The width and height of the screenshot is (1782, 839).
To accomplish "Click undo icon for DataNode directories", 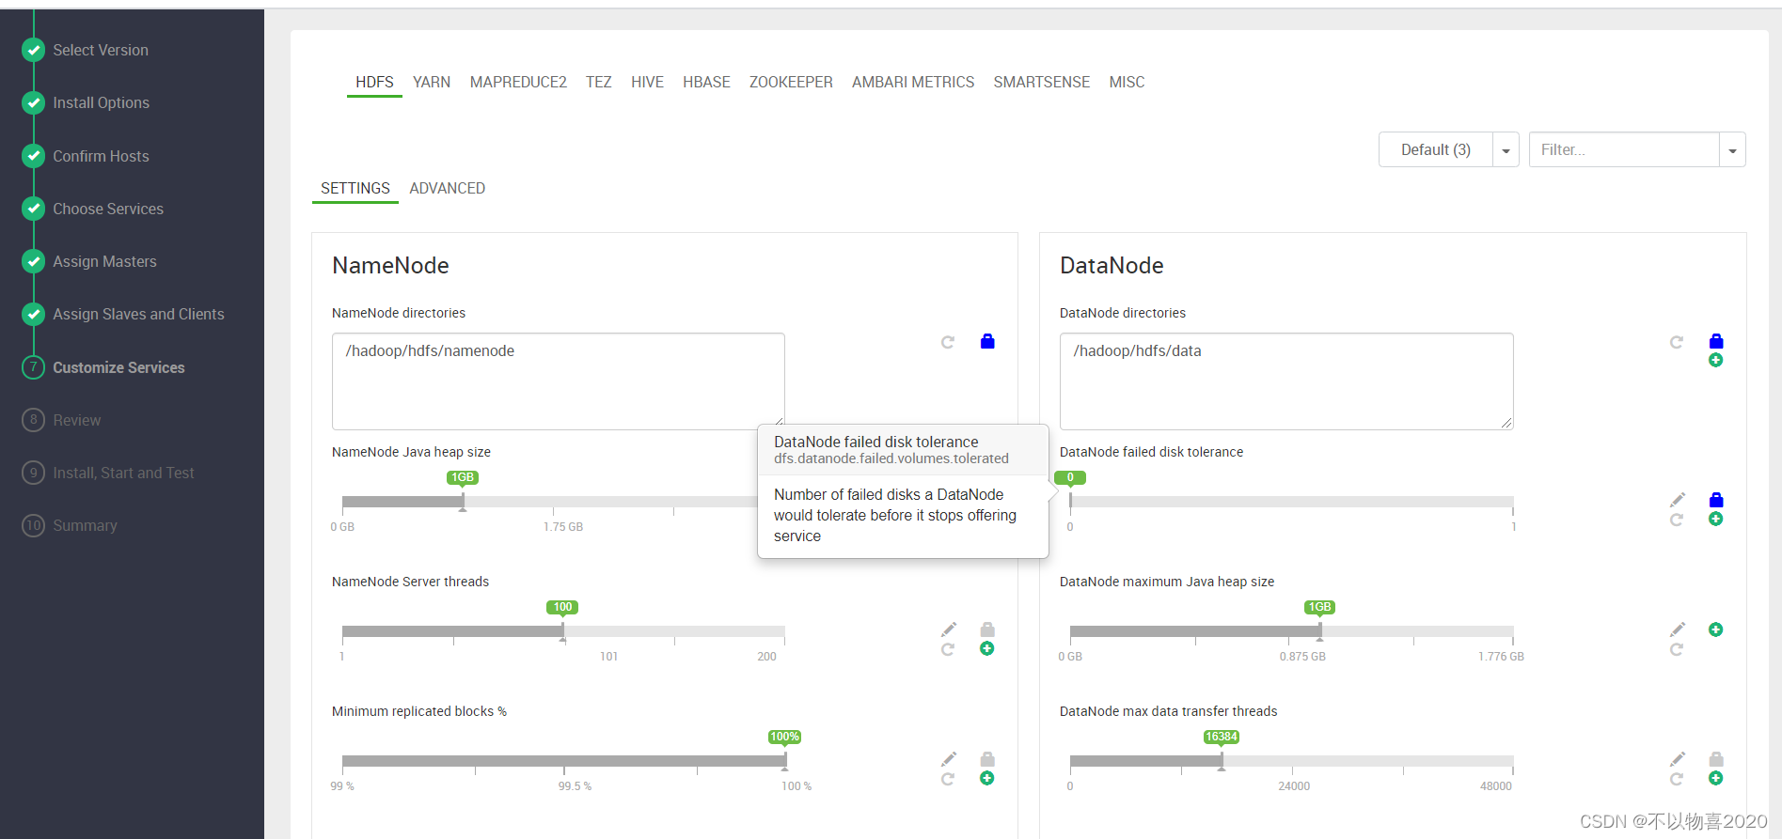I will [x=1677, y=342].
